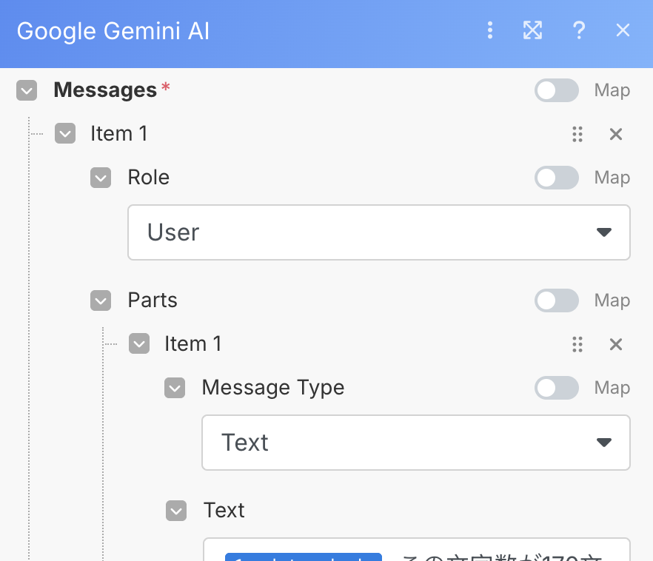Image resolution: width=653 pixels, height=561 pixels.
Task: Collapse the Messages section
Action: [27, 90]
